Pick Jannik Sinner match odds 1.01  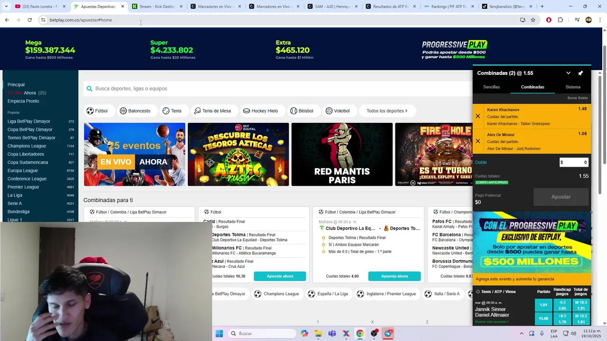[x=543, y=305]
